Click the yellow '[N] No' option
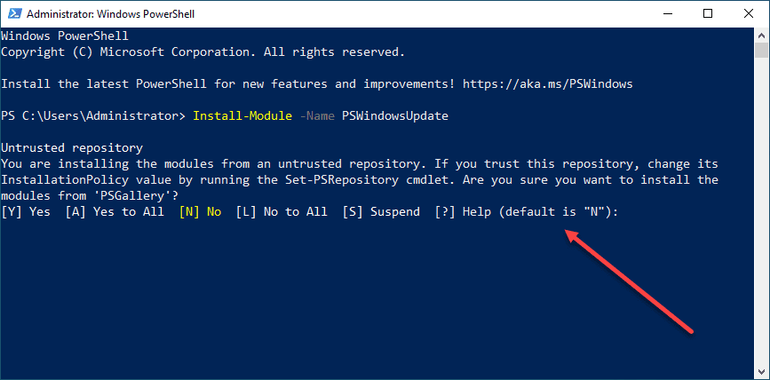Image resolution: width=770 pixels, height=380 pixels. (x=201, y=212)
